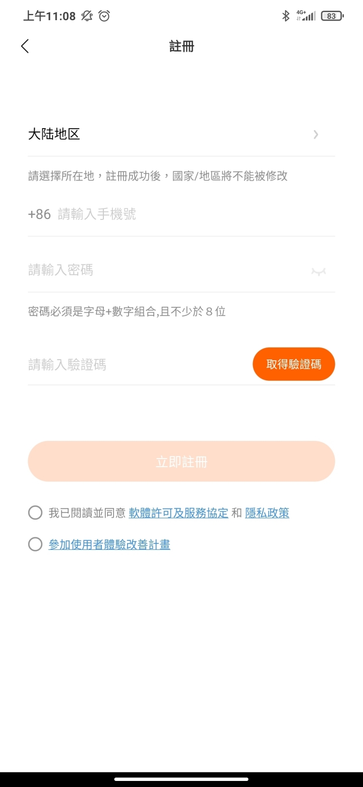This screenshot has width=363, height=787.
Task: Tap the muted bell status icon
Action: pyautogui.click(x=87, y=16)
